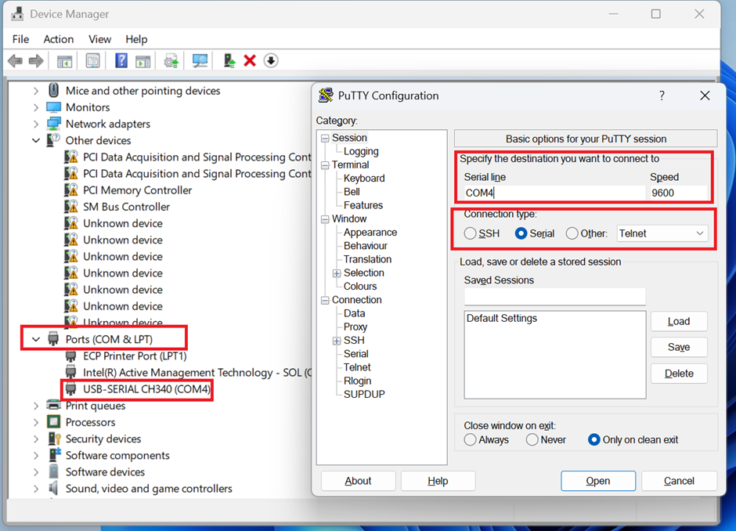Image resolution: width=736 pixels, height=531 pixels.
Task: Click the Software components category icon
Action: [x=55, y=455]
